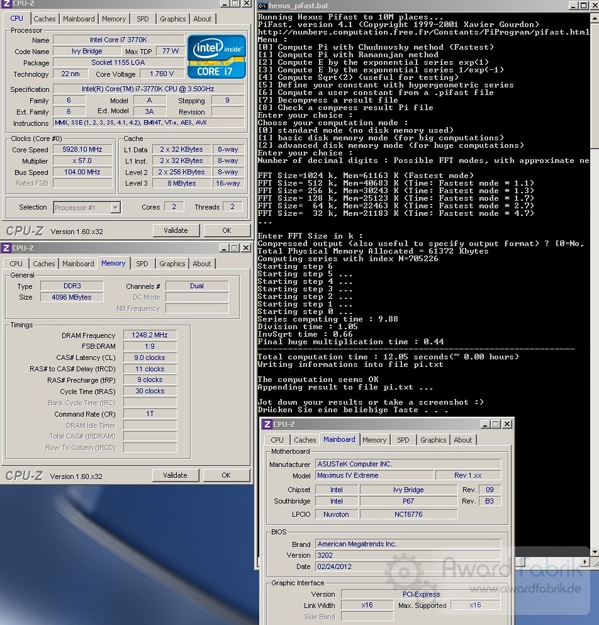Open Caches tab in Memory CPU-Z window
This screenshot has width=599, height=625.
44,264
